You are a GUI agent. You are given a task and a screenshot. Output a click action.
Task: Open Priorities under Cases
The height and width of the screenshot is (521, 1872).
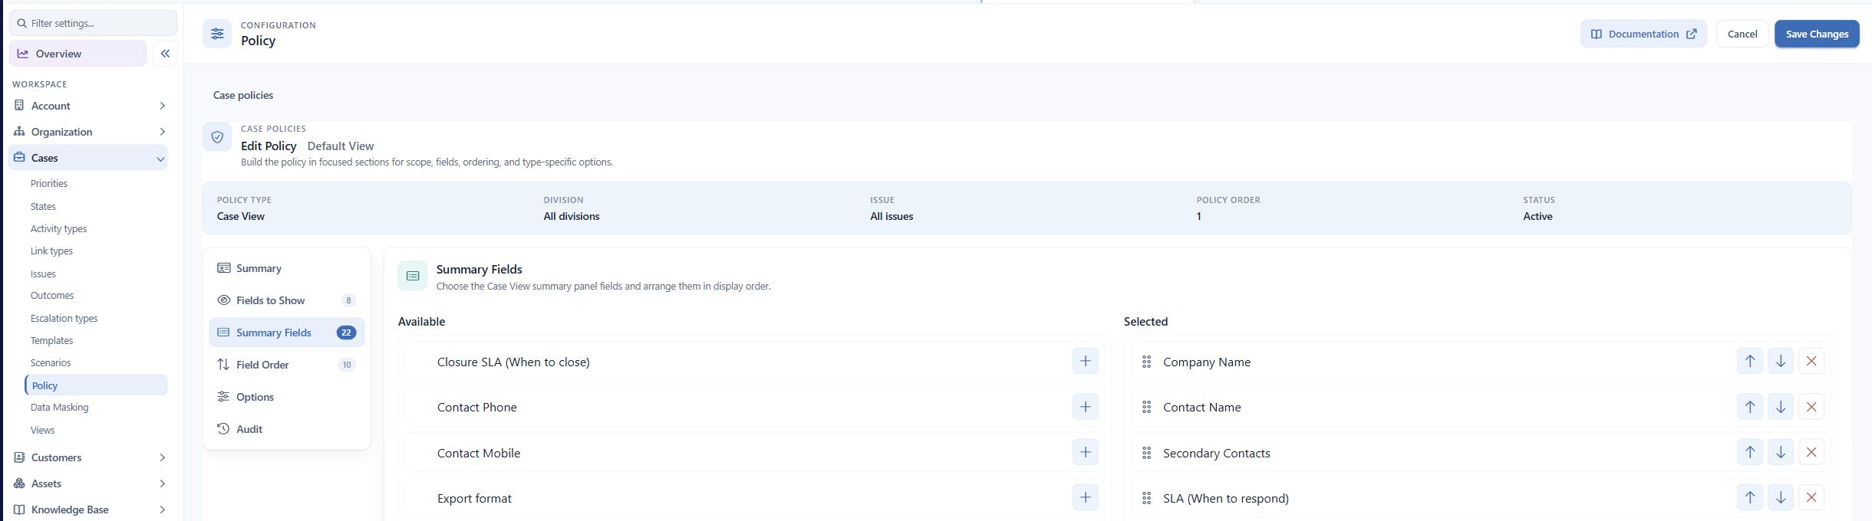click(49, 183)
